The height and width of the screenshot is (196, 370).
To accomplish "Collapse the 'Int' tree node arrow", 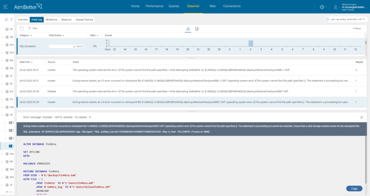I will 2,115.
